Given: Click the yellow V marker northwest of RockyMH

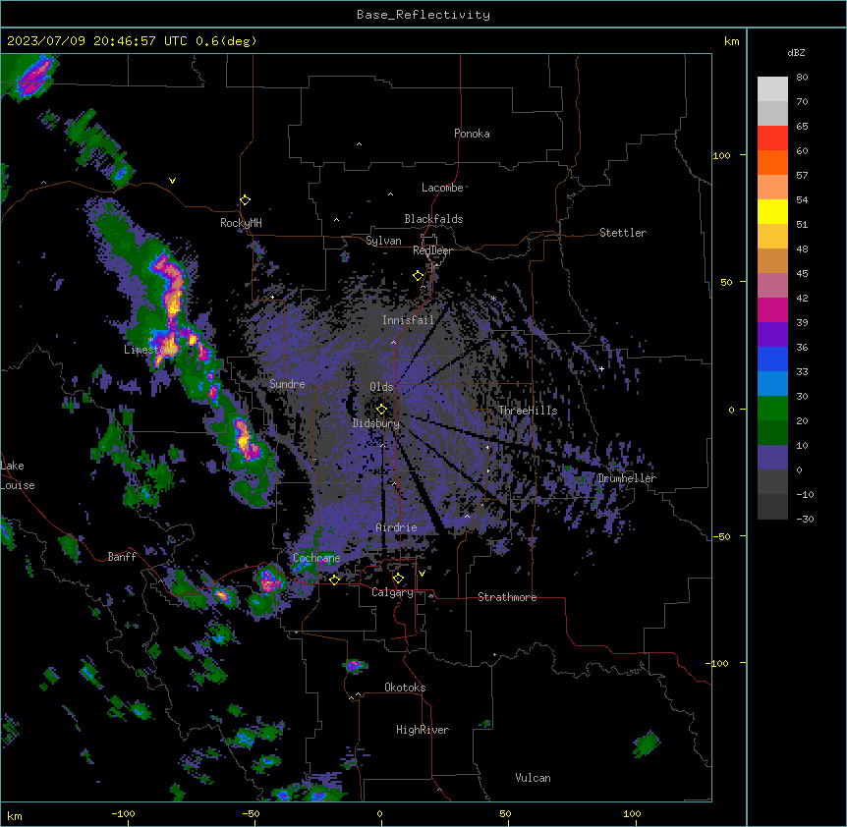Looking at the screenshot, I should tap(172, 181).
